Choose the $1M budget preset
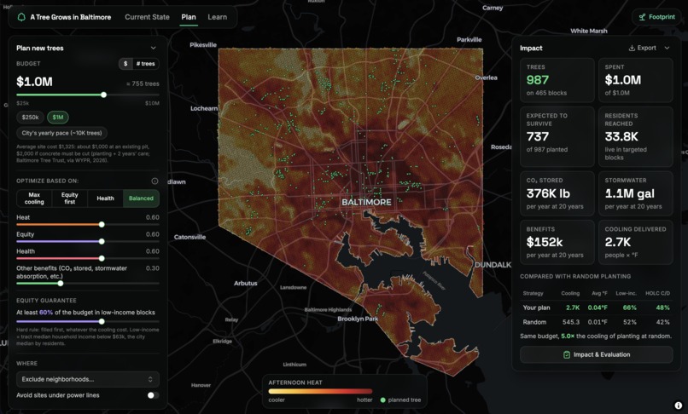This screenshot has height=414, width=688. pyautogui.click(x=58, y=118)
